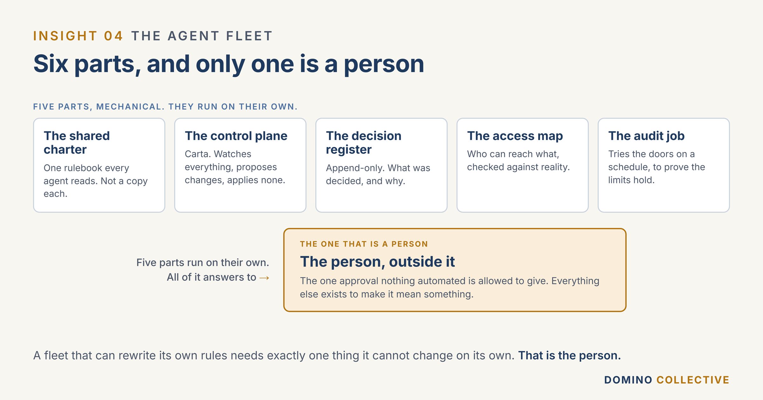
Task: Click the main title 'Six parts, and only one is a person'
Action: pos(229,64)
